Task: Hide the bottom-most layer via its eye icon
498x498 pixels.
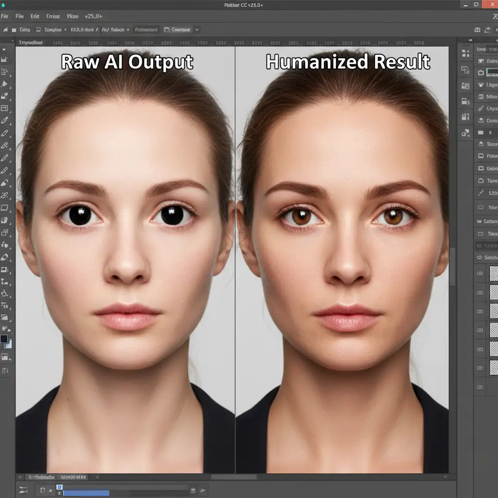Action: [480, 387]
